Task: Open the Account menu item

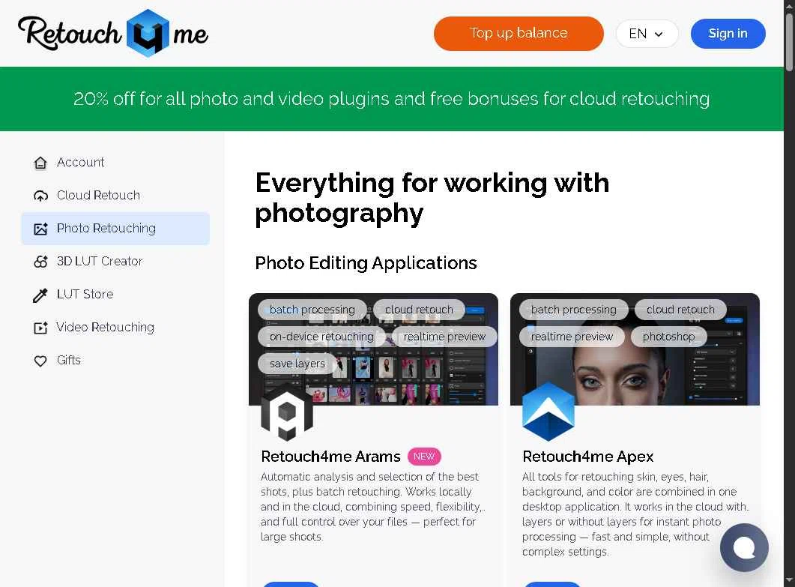Action: pos(115,163)
